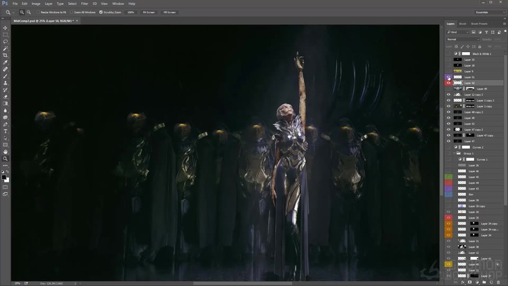Choose the Brush tool
The width and height of the screenshot is (508, 286).
click(6, 76)
